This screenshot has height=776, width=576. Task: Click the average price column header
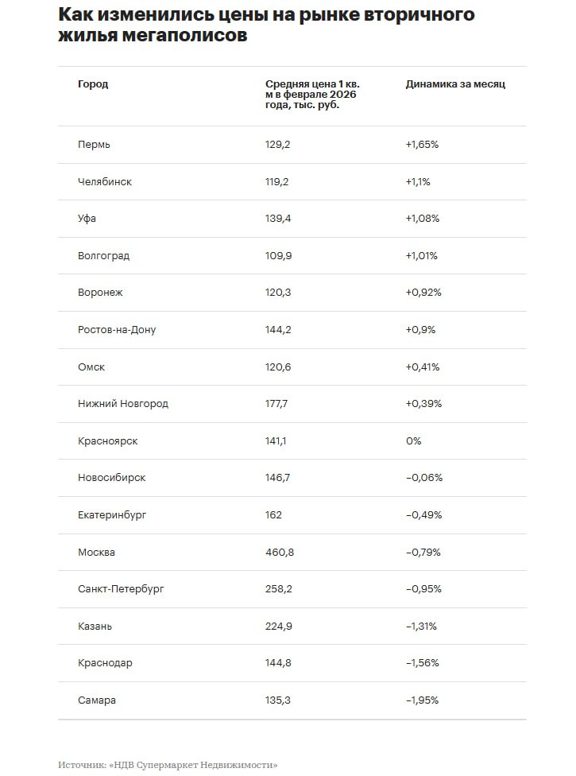(310, 95)
